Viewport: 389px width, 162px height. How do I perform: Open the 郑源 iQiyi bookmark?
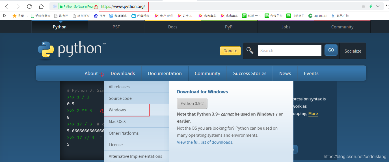(x=251, y=16)
